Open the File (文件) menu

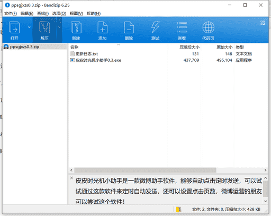pos(11,14)
